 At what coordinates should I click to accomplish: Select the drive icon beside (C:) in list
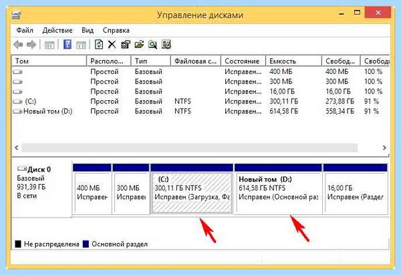click(17, 101)
